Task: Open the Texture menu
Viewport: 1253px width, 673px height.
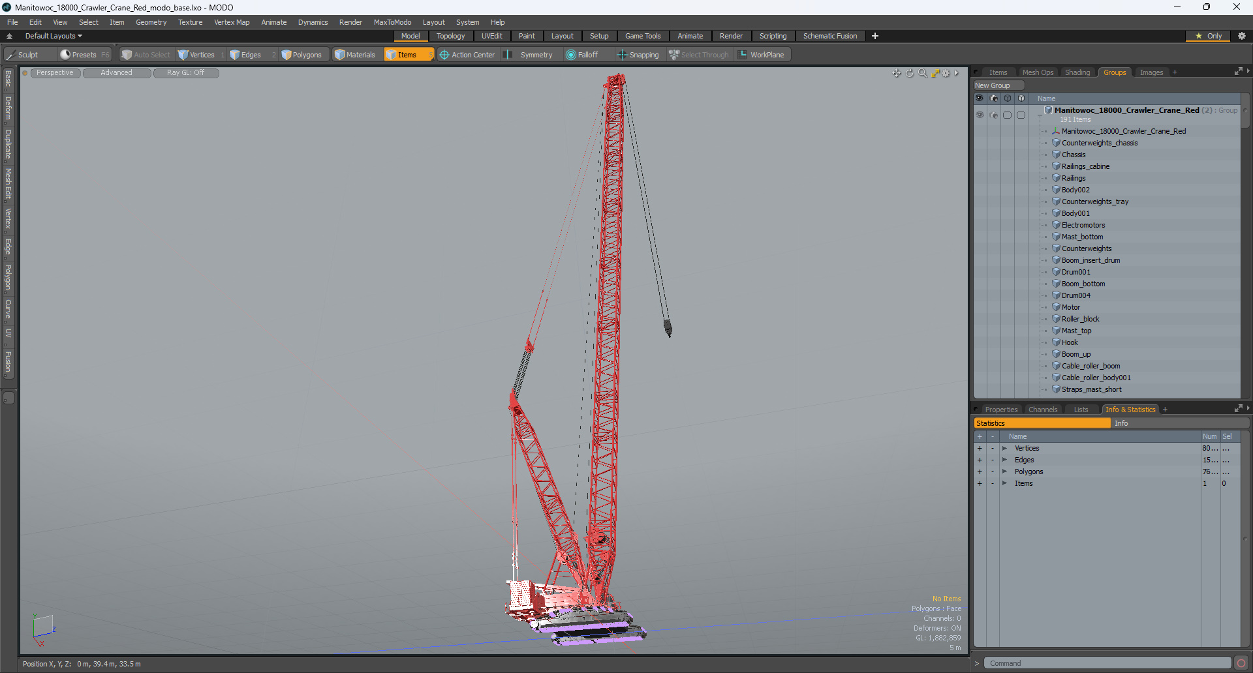Action: [191, 22]
